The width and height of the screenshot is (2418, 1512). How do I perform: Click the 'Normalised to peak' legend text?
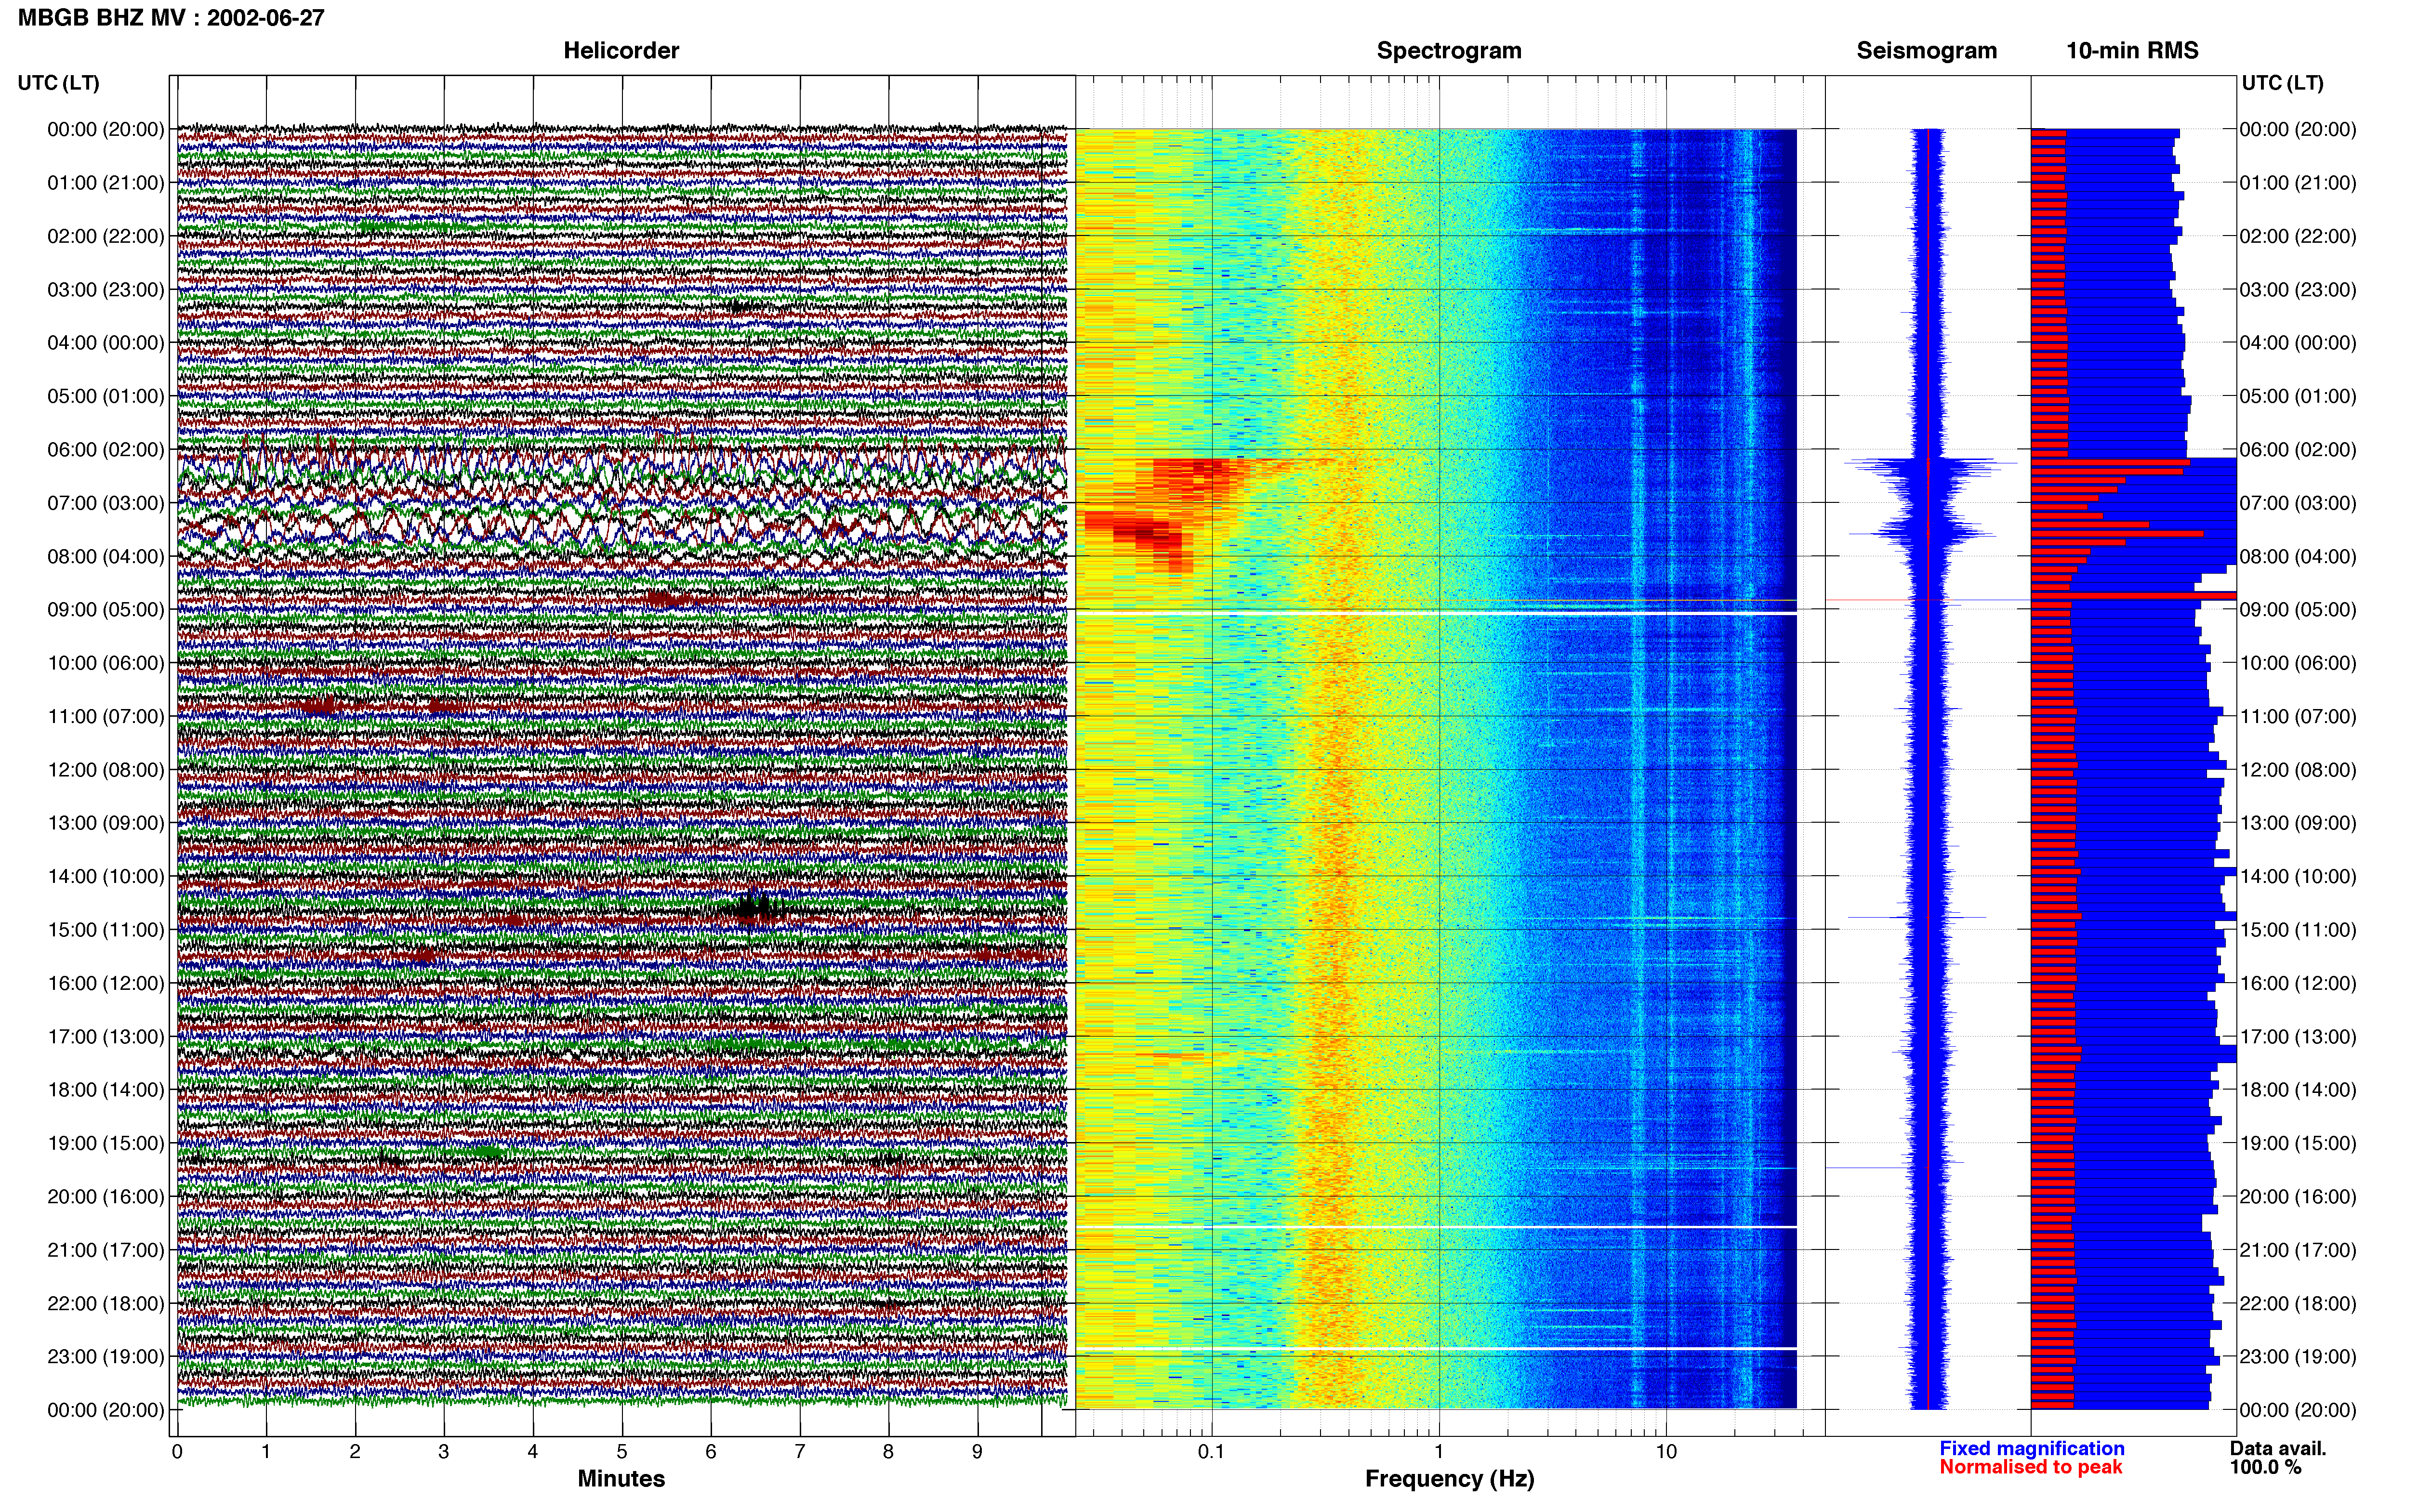tap(2031, 1468)
